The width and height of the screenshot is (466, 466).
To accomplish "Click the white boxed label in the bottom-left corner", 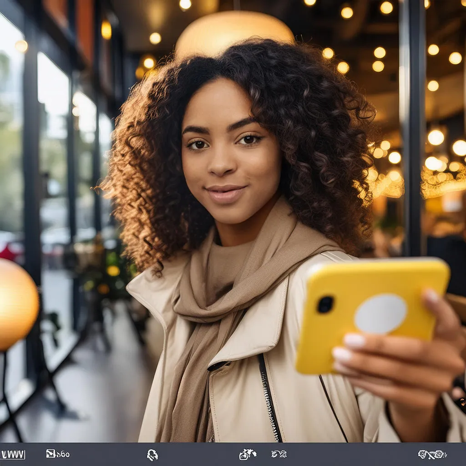I will (13, 454).
